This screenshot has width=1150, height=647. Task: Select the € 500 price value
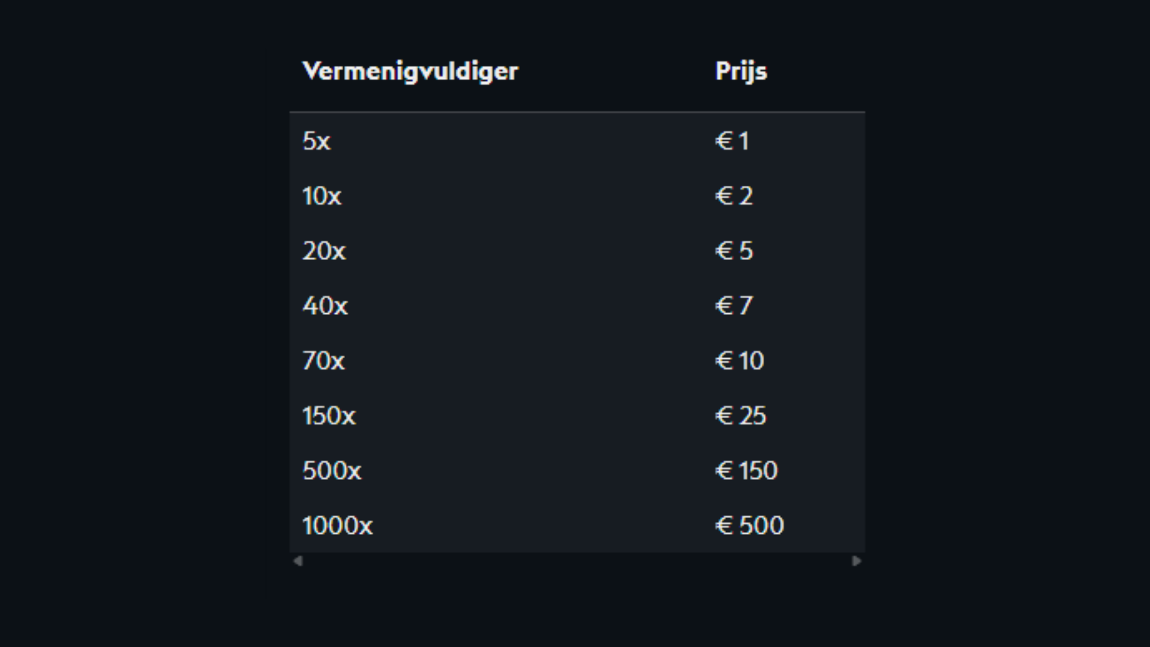749,525
